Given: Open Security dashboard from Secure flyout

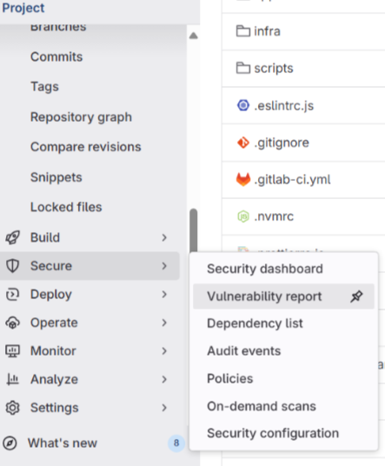Looking at the screenshot, I should coord(265,269).
